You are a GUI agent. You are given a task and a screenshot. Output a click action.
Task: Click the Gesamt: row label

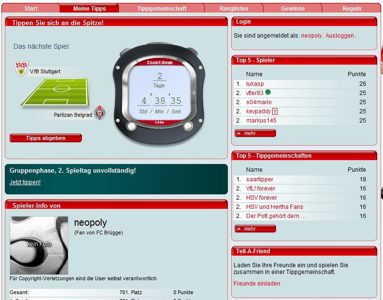tap(19, 292)
